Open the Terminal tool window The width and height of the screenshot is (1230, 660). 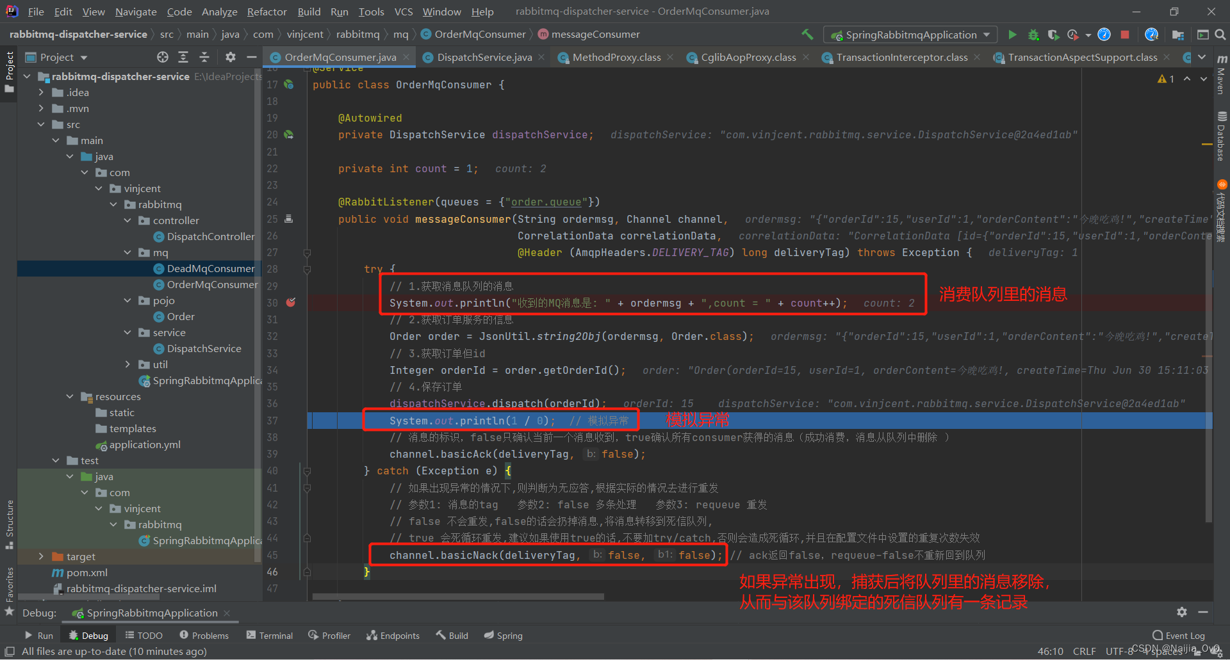[x=269, y=635]
